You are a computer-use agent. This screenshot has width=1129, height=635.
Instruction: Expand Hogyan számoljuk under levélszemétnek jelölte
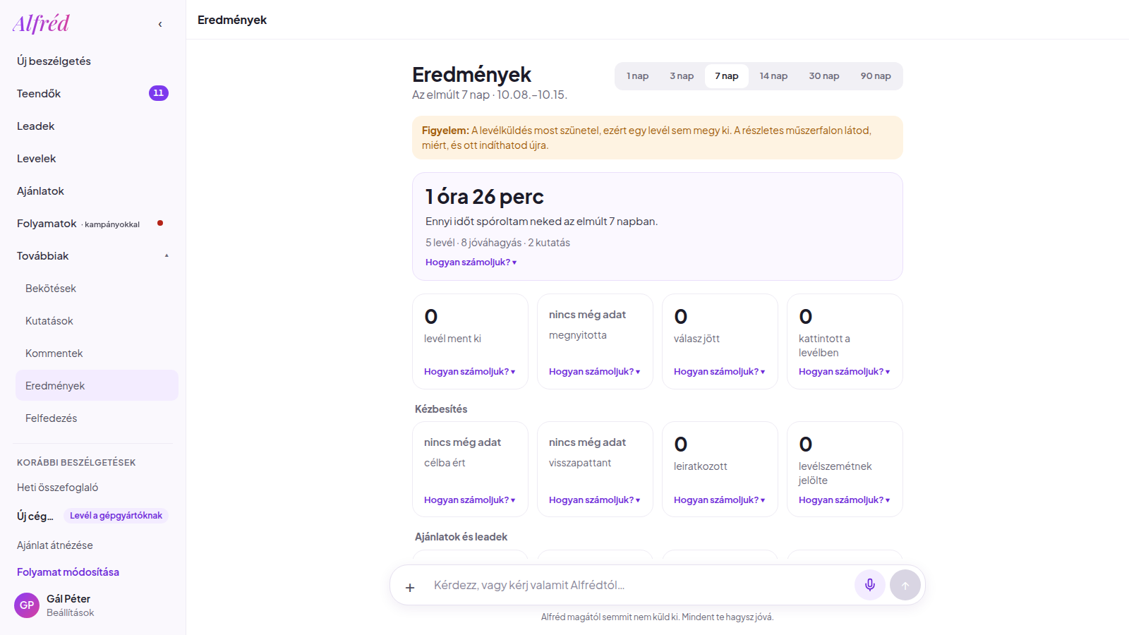point(844,500)
